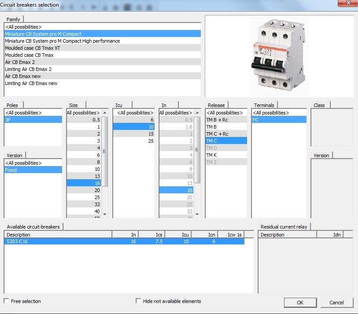Select Moulded case CB Tmax XT family
The height and width of the screenshot is (314, 358).
[x=102, y=48]
